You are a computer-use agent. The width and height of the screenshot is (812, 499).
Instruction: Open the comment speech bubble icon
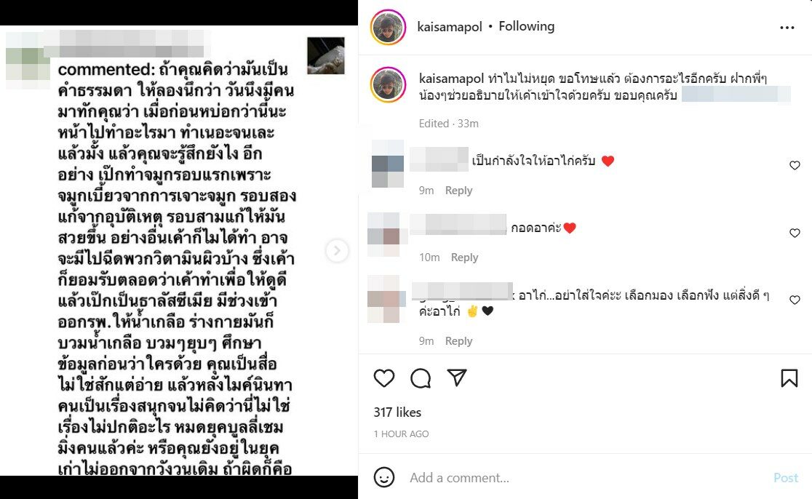click(421, 378)
